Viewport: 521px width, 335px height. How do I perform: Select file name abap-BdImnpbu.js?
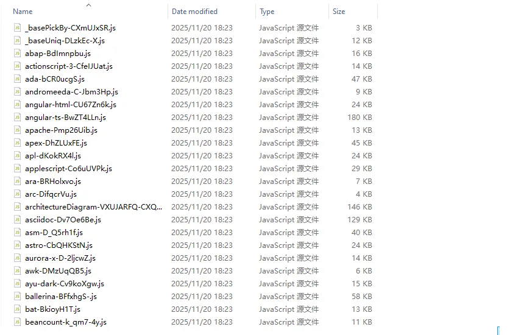[58, 54]
